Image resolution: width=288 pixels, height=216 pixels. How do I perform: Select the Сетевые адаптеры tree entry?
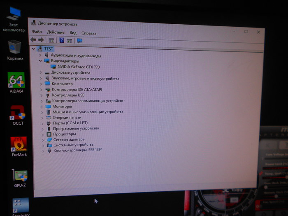coord(67,139)
